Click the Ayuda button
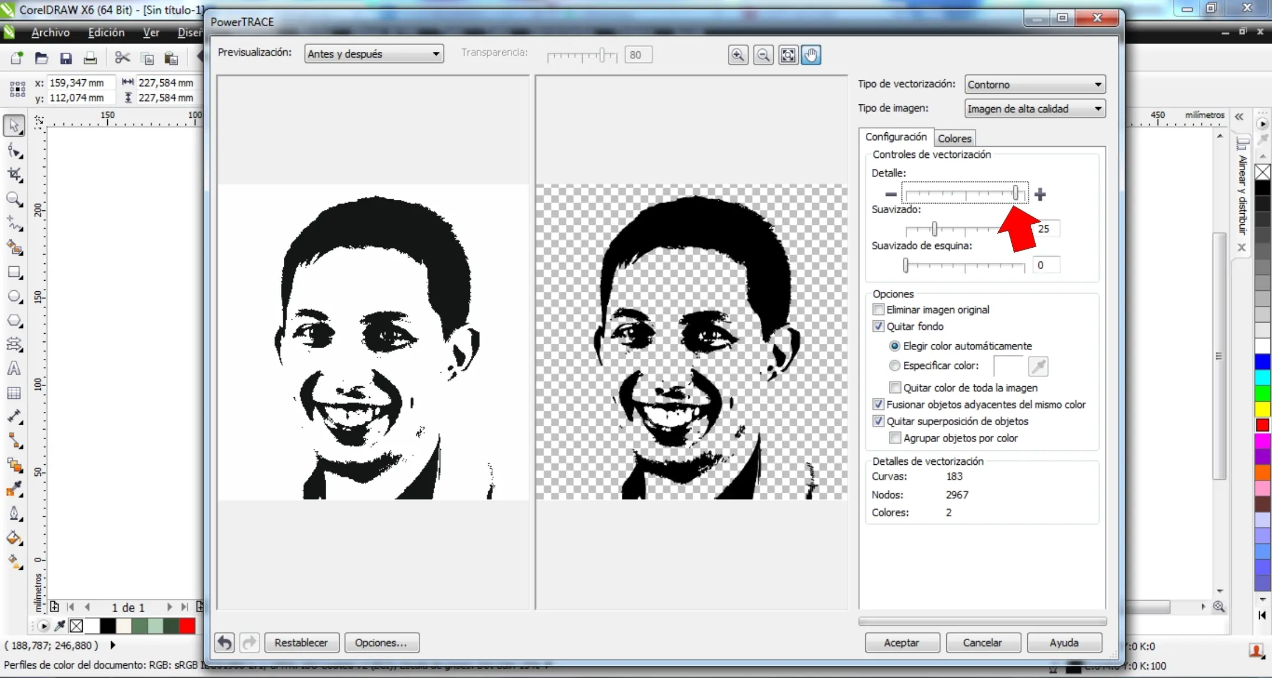 click(x=1064, y=642)
